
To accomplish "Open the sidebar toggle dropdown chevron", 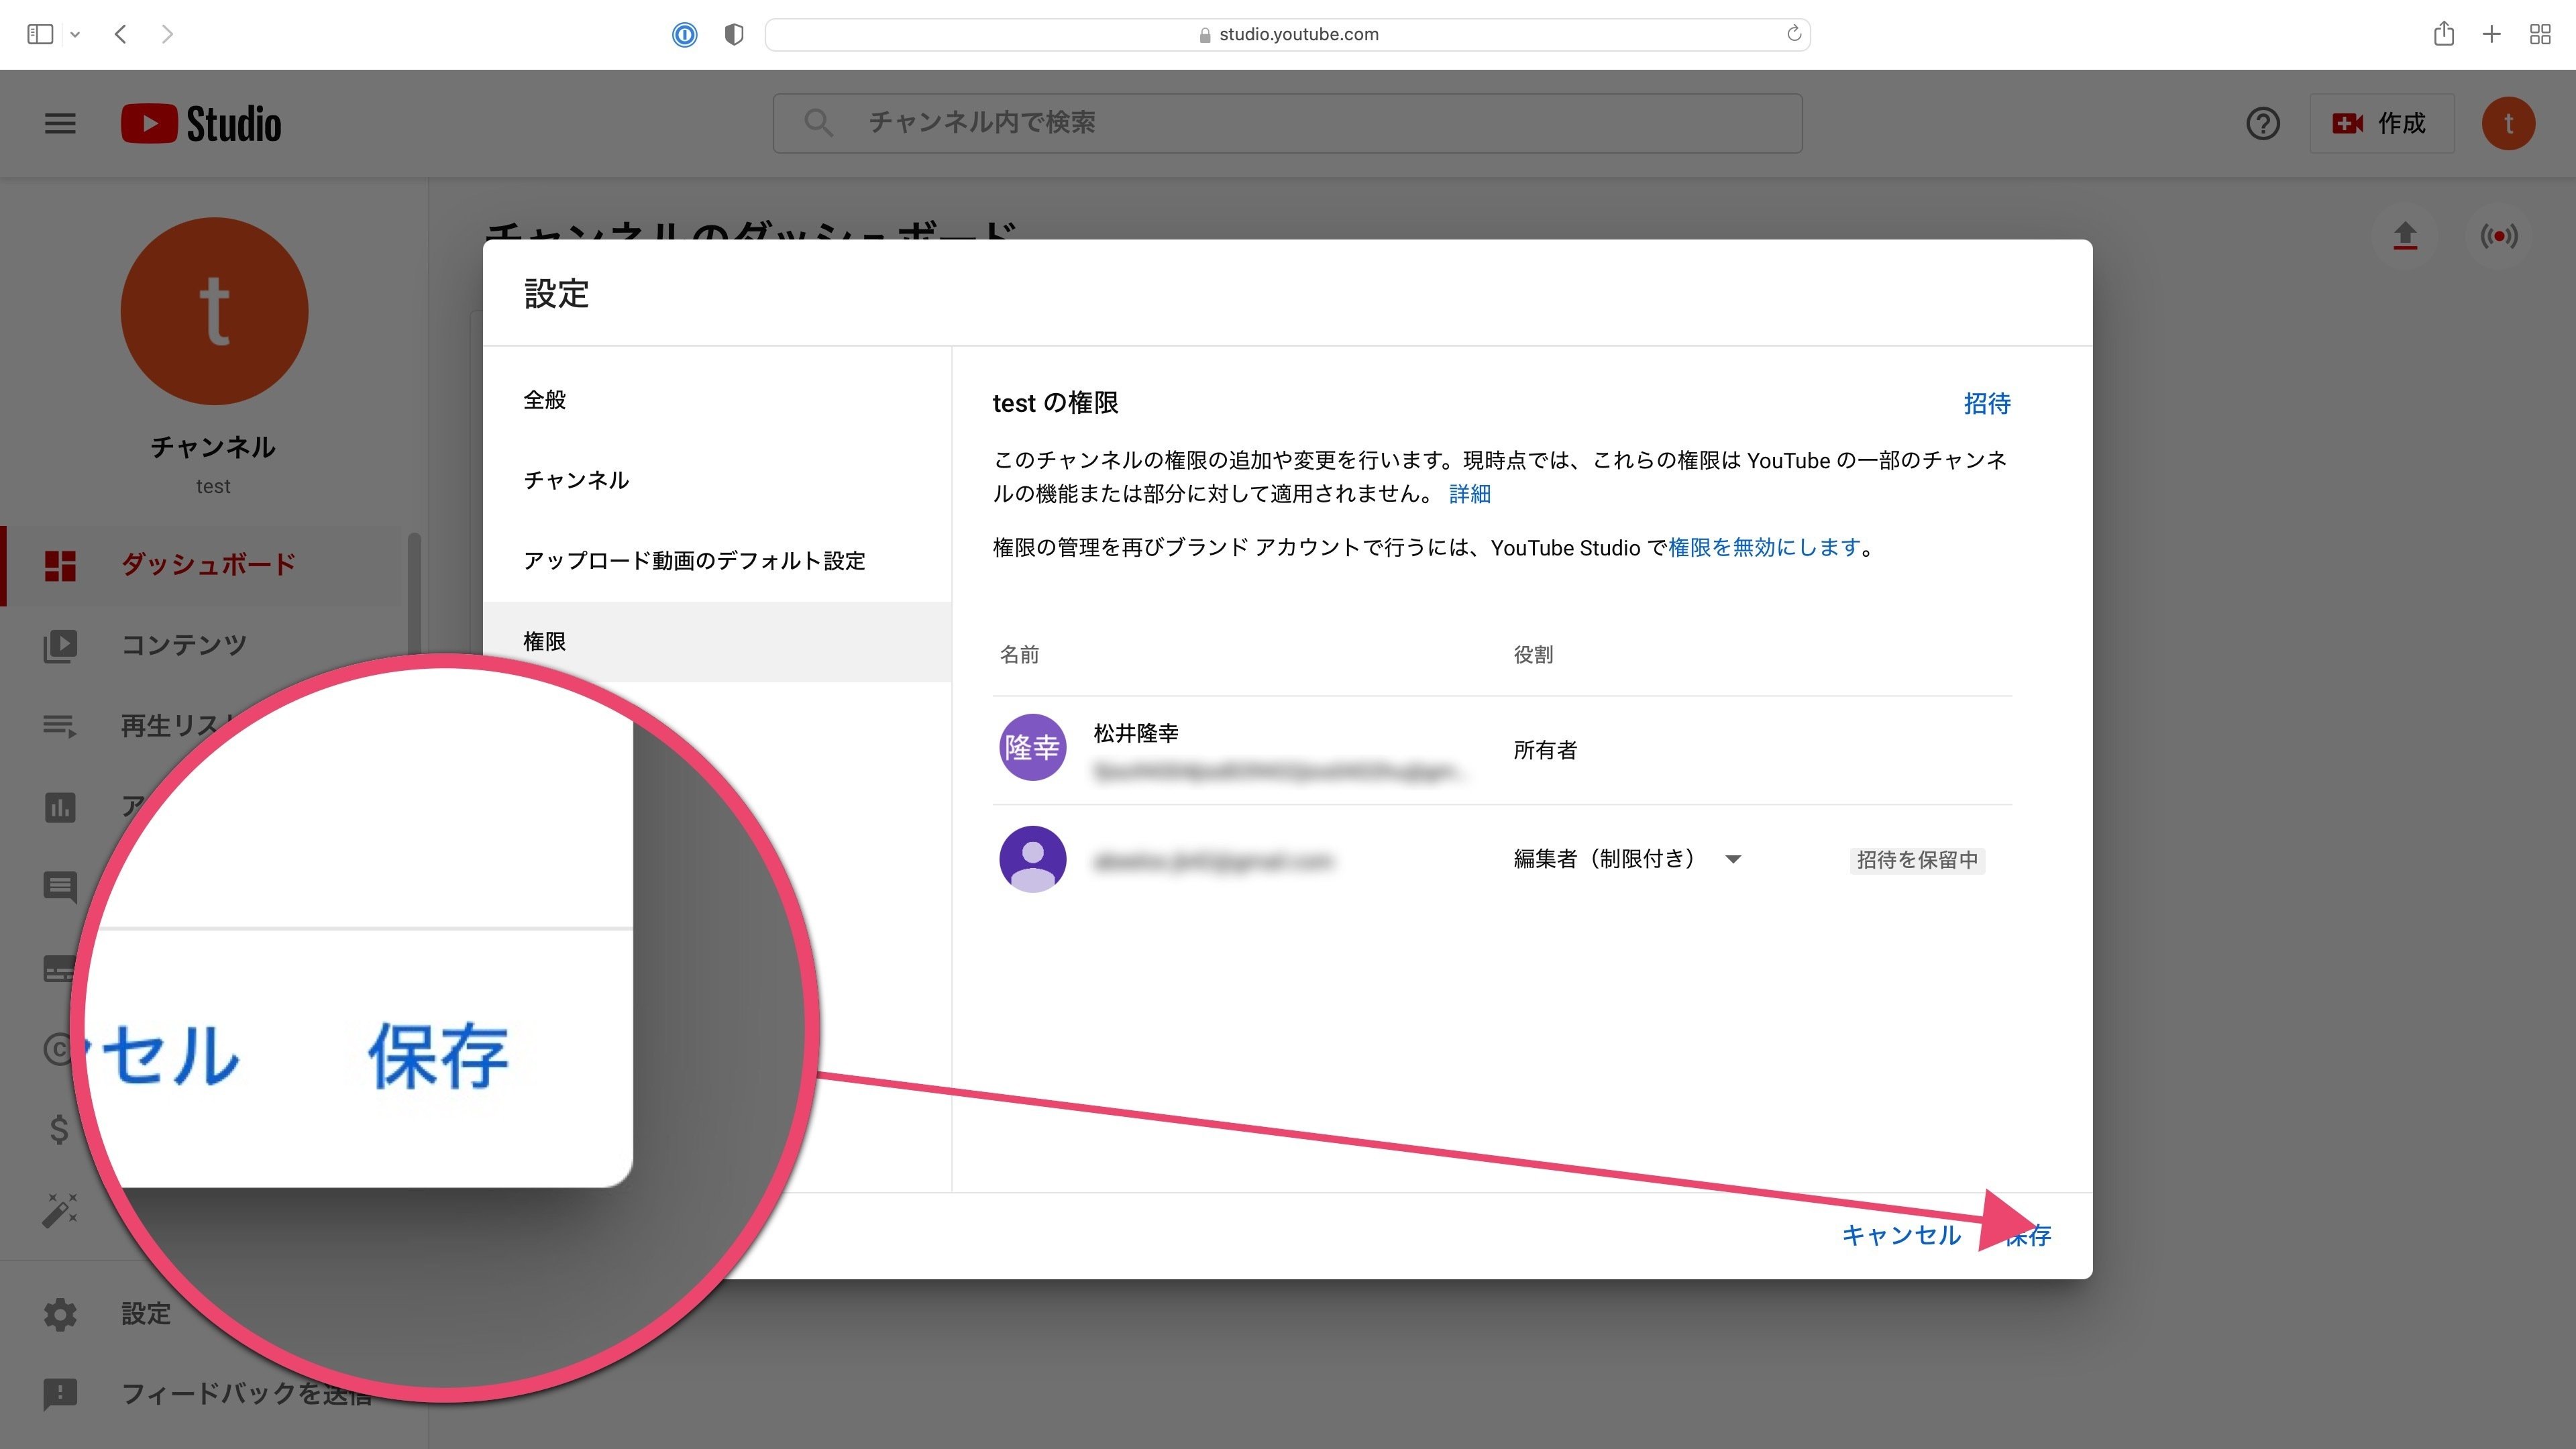I will 75,34.
